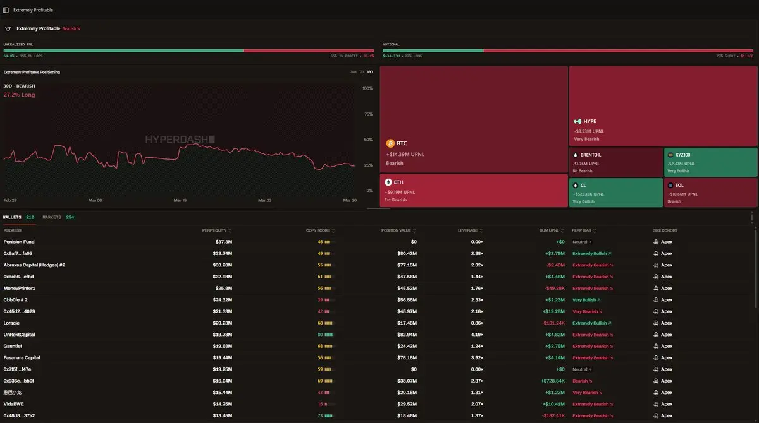Click the copy score bars in Penision Fund row

click(329, 242)
